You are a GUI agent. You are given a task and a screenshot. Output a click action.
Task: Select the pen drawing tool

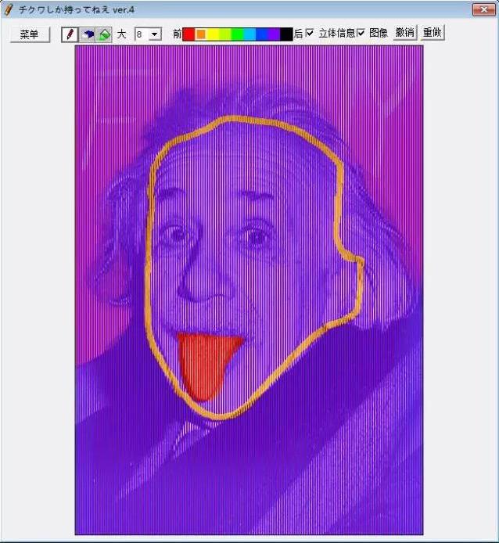[x=70, y=34]
